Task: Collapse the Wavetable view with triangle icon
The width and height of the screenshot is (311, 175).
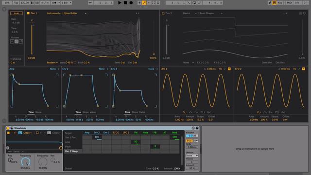Action: pos(12,128)
